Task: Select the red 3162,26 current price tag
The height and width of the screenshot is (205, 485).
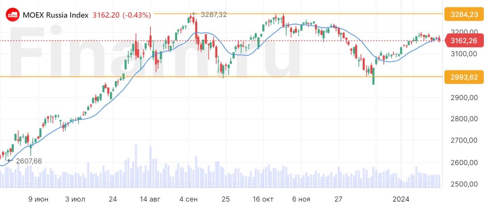Action: coord(463,40)
